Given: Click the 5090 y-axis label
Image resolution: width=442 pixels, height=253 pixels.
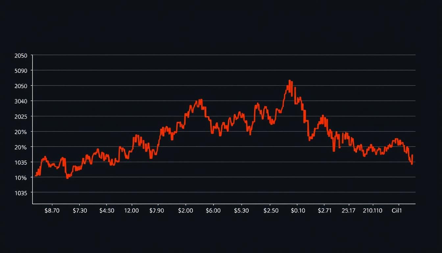Looking at the screenshot, I should point(21,70).
